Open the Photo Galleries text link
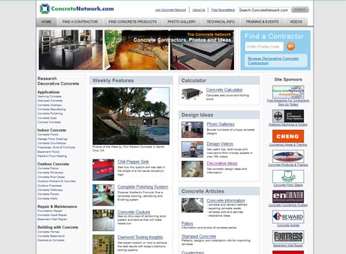346x254 pixels. tap(221, 124)
